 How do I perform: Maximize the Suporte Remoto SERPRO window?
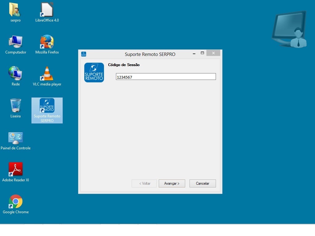point(202,53)
